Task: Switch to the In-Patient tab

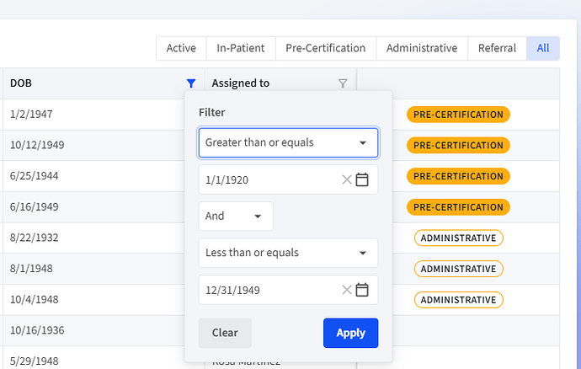Action: 241,48
